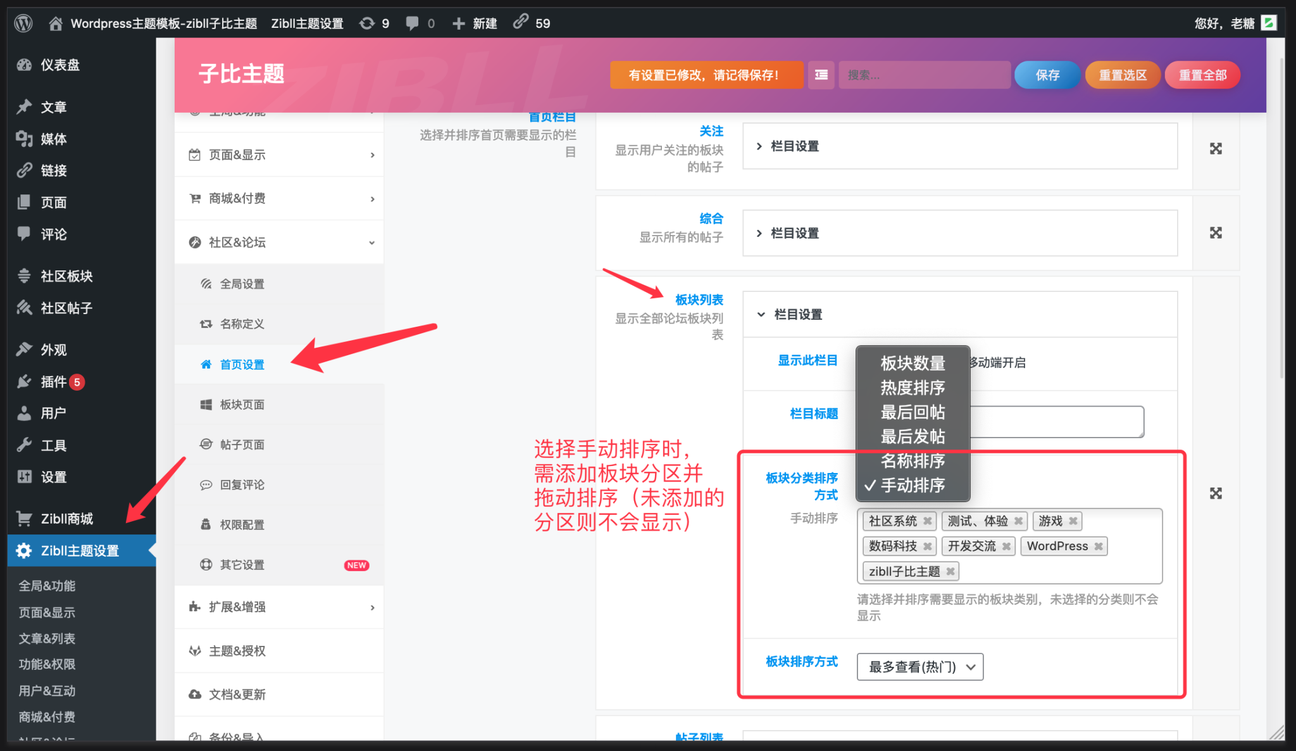
Task: Select 板块数量 as sorting method
Action: click(912, 363)
